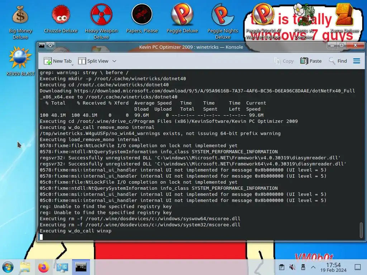The image size is (367, 275).
Task: Select the Plants vs Zombies desktop icon
Action: [x=304, y=21]
